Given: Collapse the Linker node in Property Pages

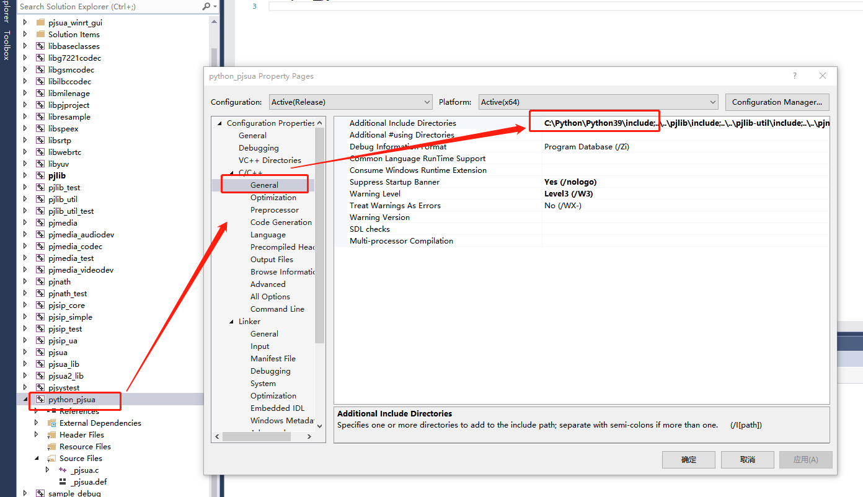Looking at the screenshot, I should point(231,322).
